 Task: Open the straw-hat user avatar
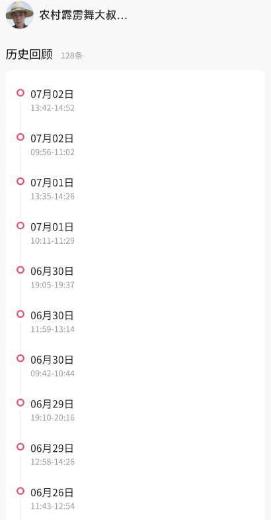20,15
